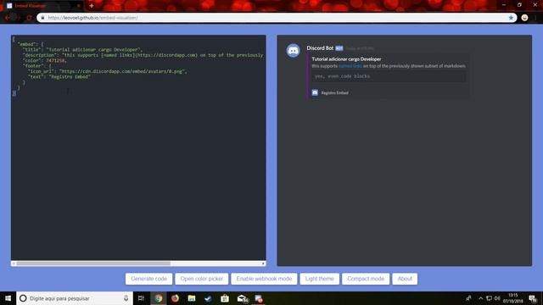This screenshot has width=543, height=305.
Task: Click the "color": 7471258 line in editor
Action: click(44, 60)
